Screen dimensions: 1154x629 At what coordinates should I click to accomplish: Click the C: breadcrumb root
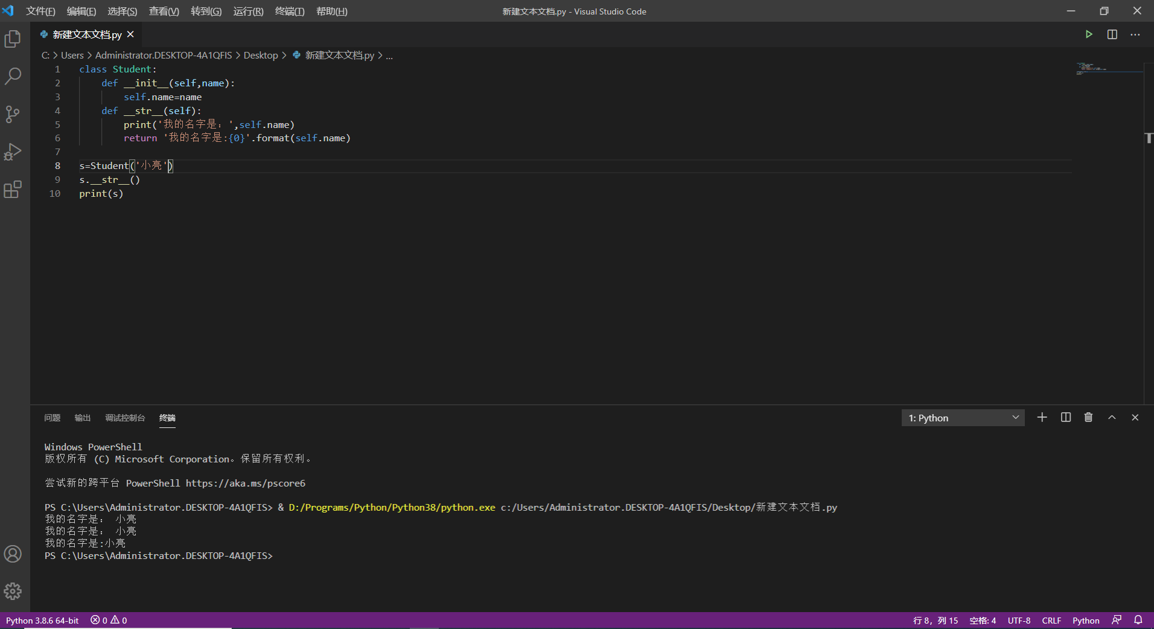click(x=45, y=56)
